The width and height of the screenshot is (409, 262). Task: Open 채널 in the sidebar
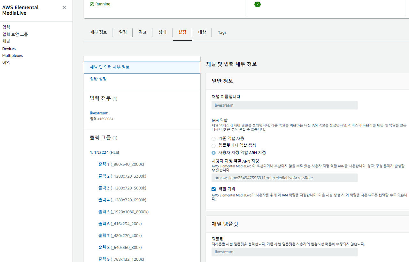6,41
